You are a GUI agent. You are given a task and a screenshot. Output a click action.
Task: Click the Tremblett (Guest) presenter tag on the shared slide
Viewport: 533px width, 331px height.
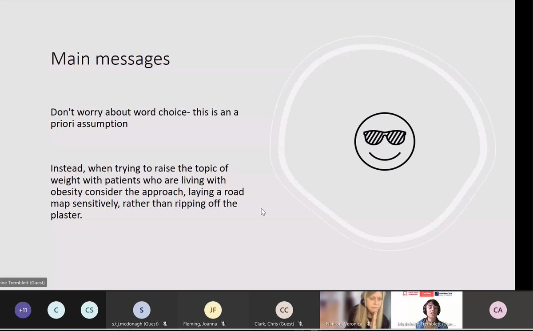pos(23,283)
